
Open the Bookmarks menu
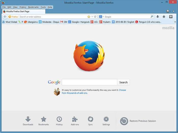point(33,7)
